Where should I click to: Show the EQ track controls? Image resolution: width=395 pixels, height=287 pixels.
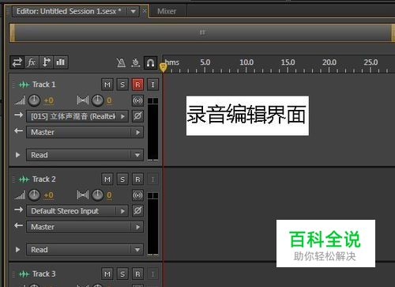[x=61, y=62]
